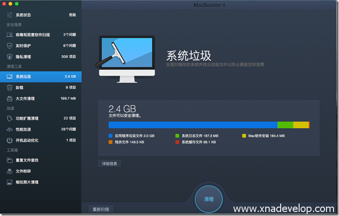Open 病毒和恶意软件扫描 scan icon
339x216 pixels.
coord(9,35)
